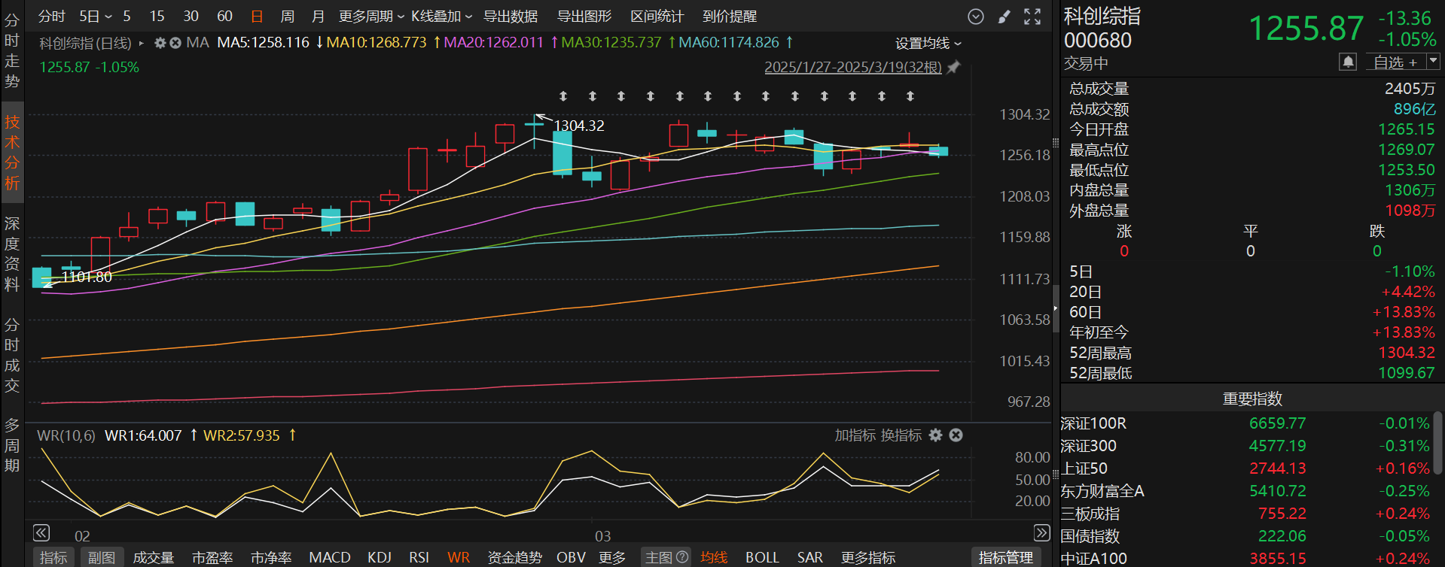Open the K线叠加 dropdown
The height and width of the screenshot is (567, 1445).
coord(441,16)
